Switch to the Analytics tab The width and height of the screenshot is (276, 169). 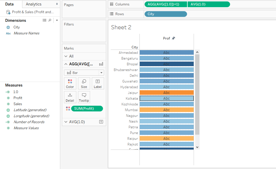pyautogui.click(x=34, y=4)
